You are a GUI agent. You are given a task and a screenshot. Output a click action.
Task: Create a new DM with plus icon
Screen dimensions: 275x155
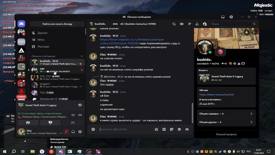pyautogui.click(x=82, y=56)
